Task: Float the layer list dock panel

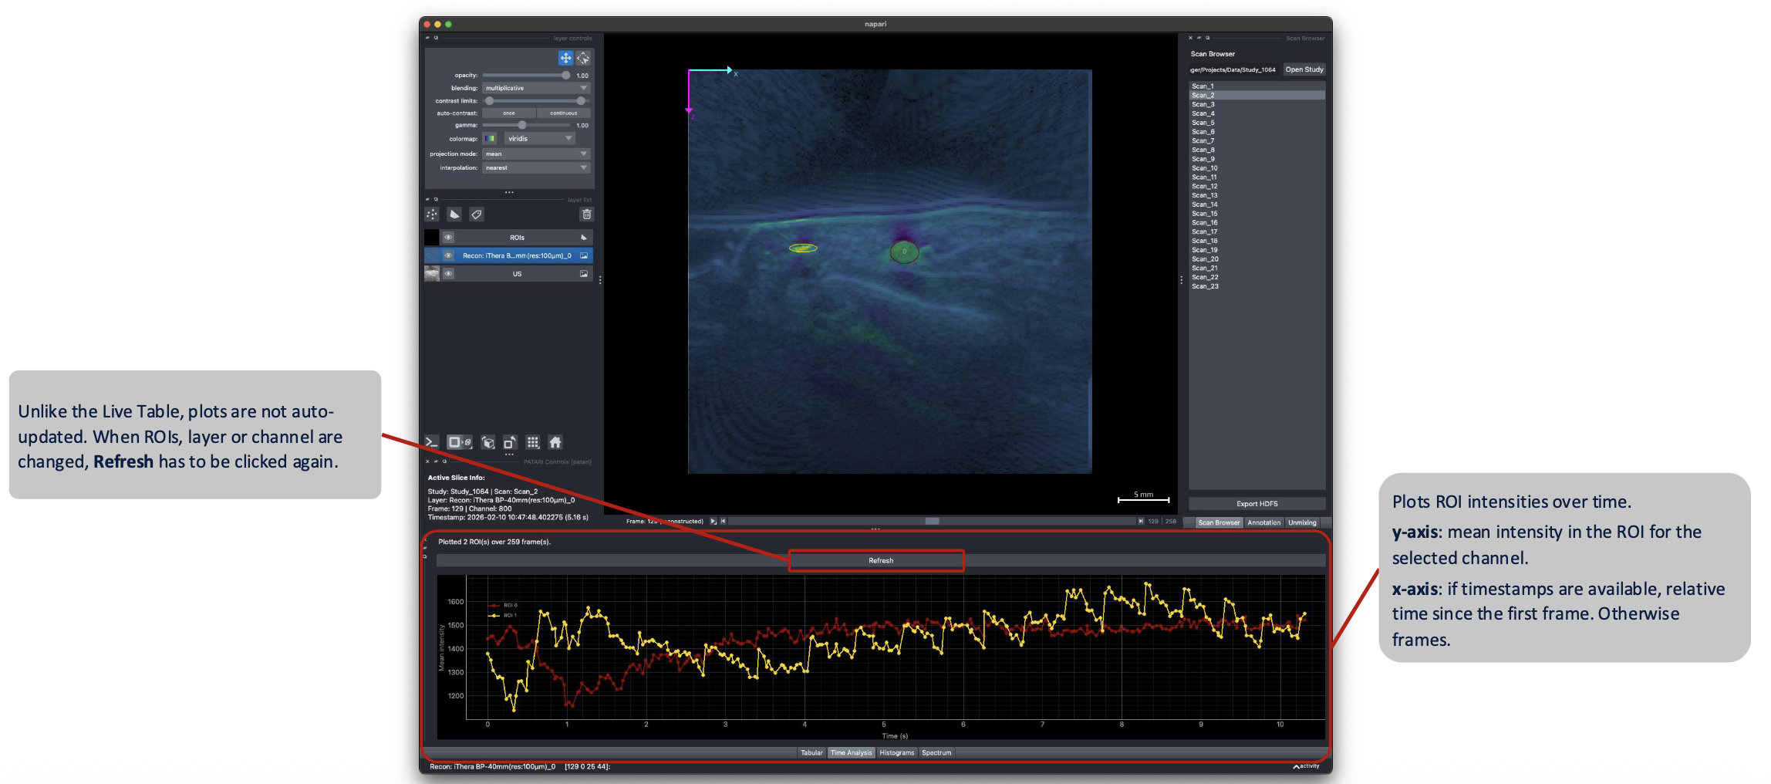Action: (x=436, y=199)
